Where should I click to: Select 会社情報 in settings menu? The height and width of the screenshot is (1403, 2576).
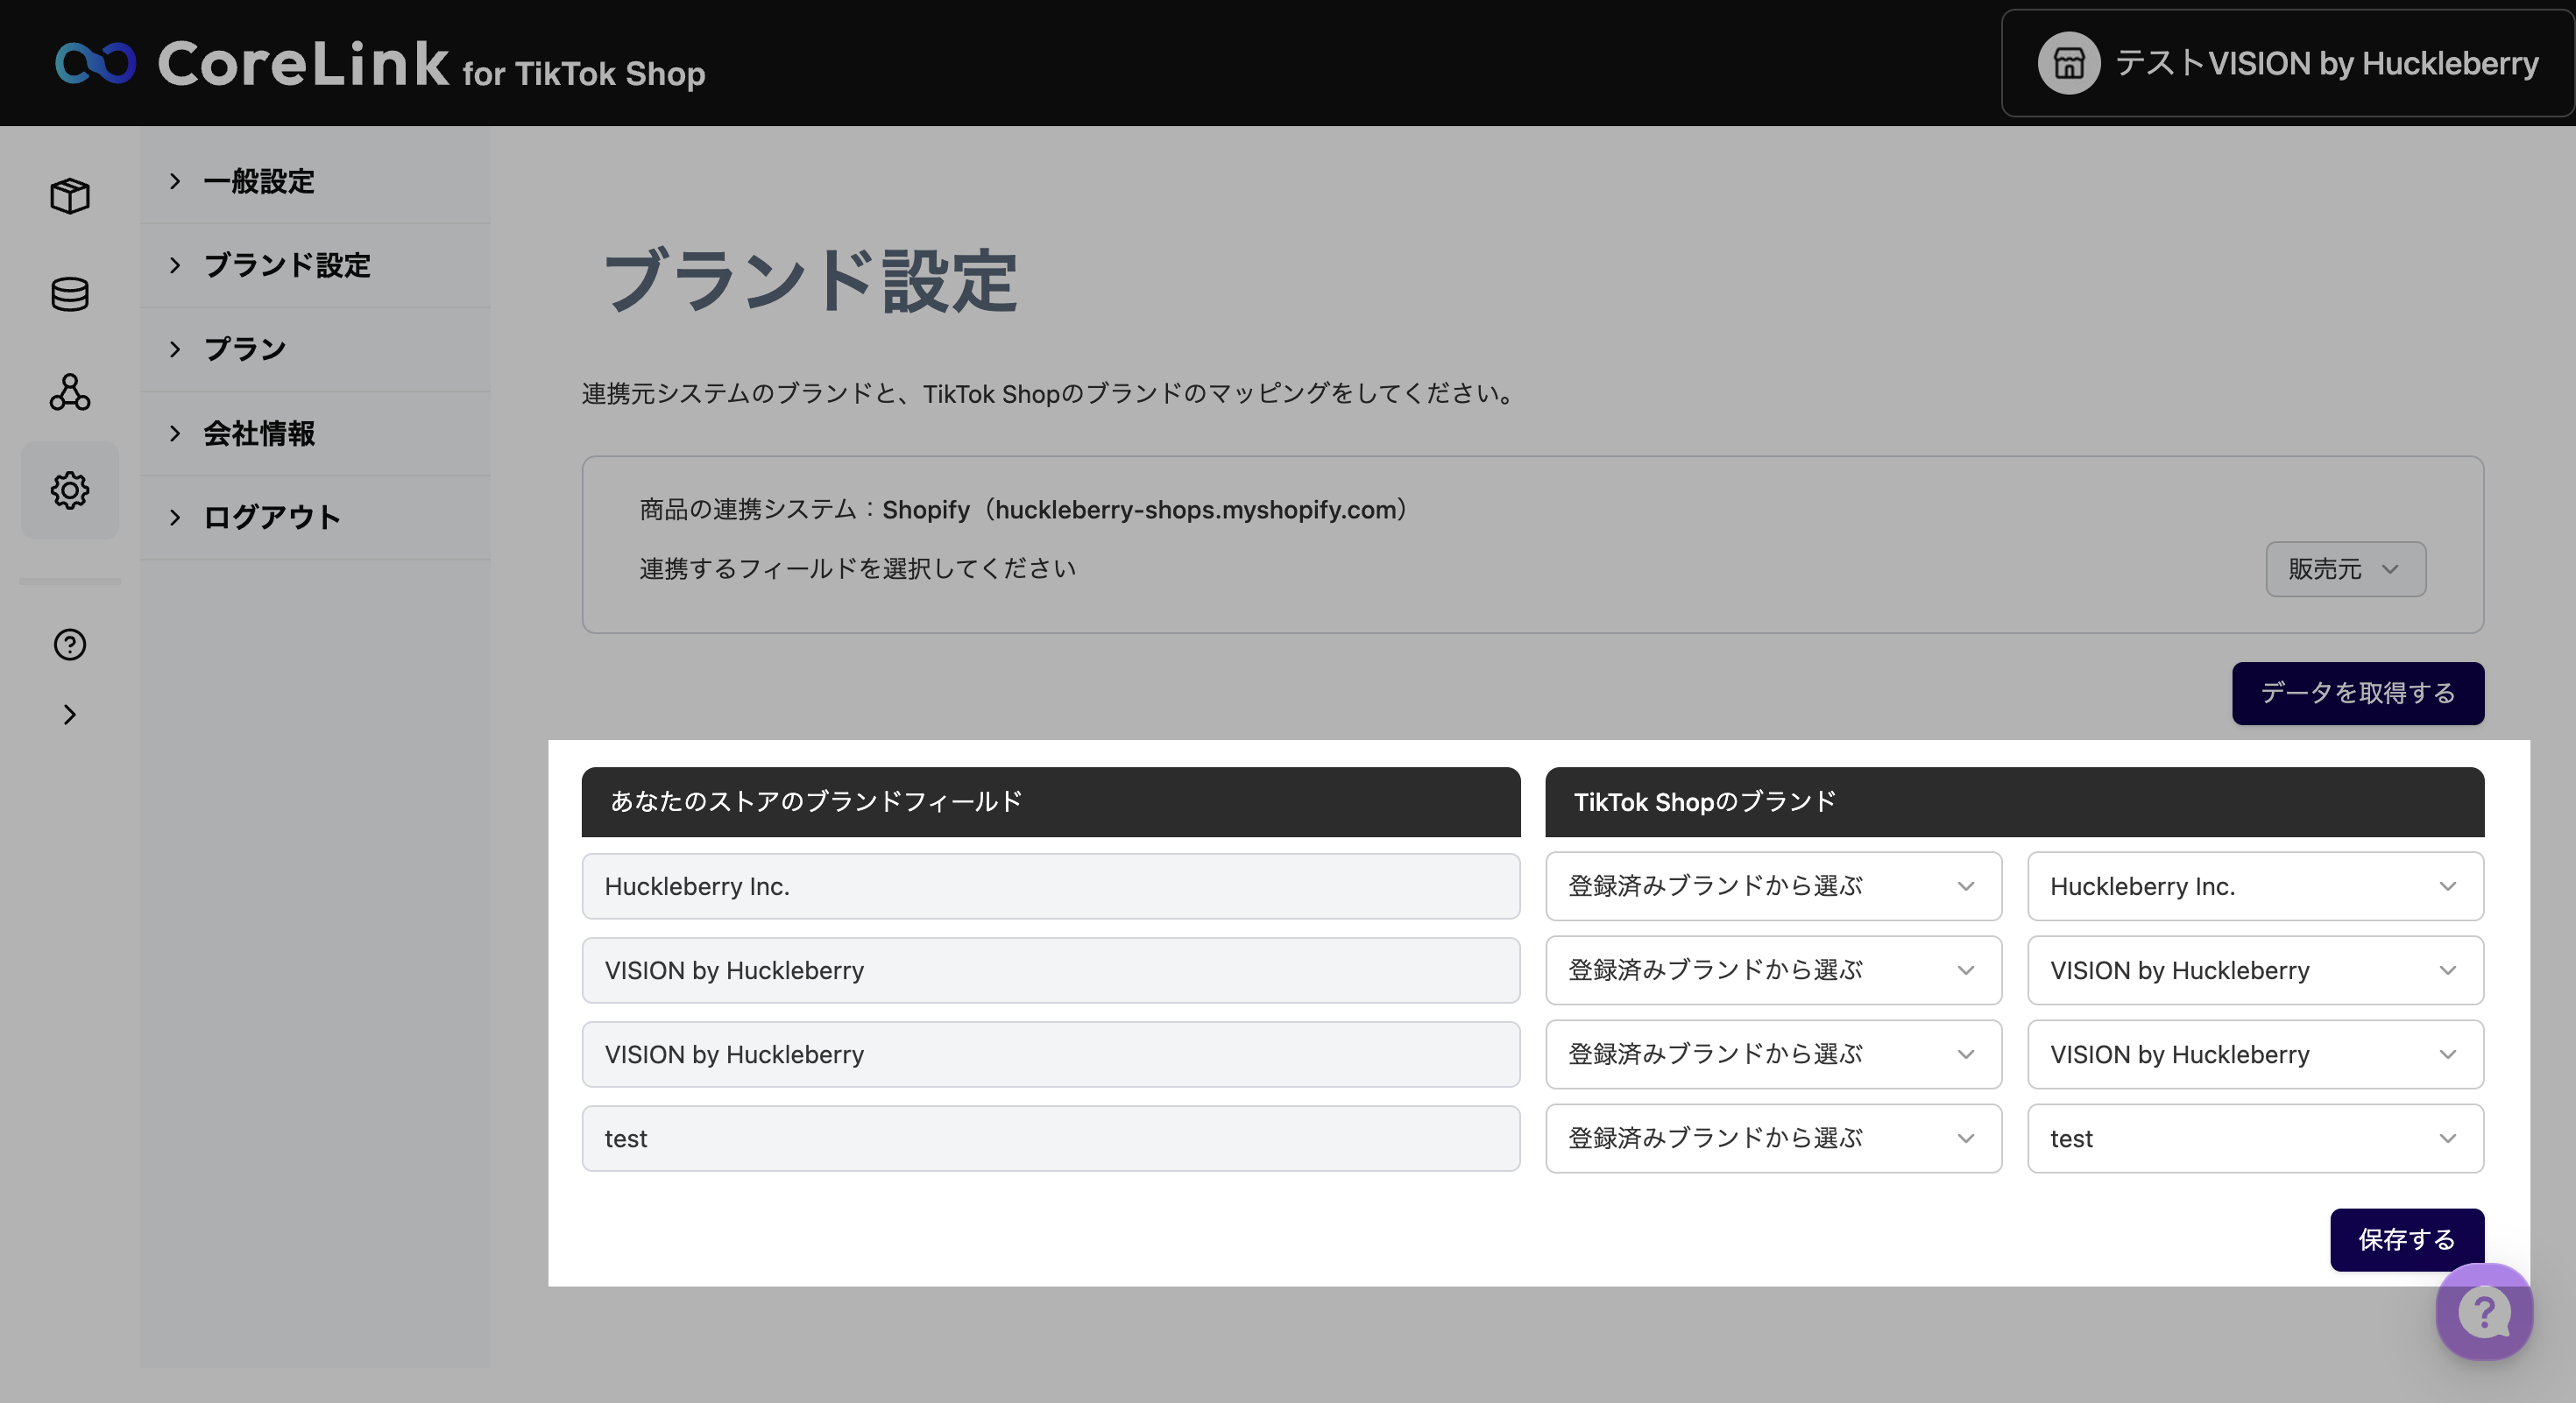[x=259, y=434]
